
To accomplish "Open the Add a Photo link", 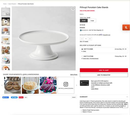I will [x=74, y=75].
